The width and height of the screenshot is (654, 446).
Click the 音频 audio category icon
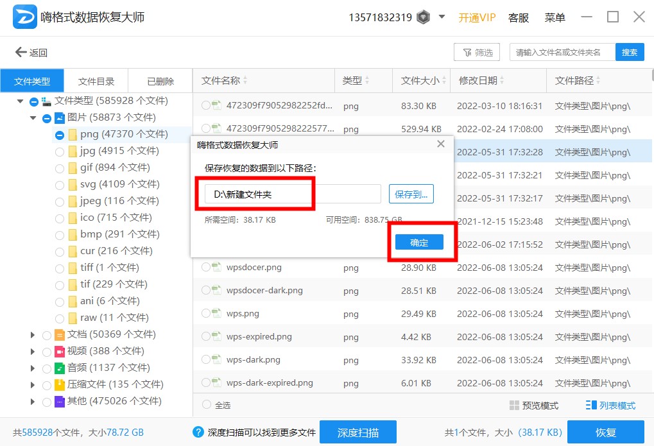[x=60, y=368]
